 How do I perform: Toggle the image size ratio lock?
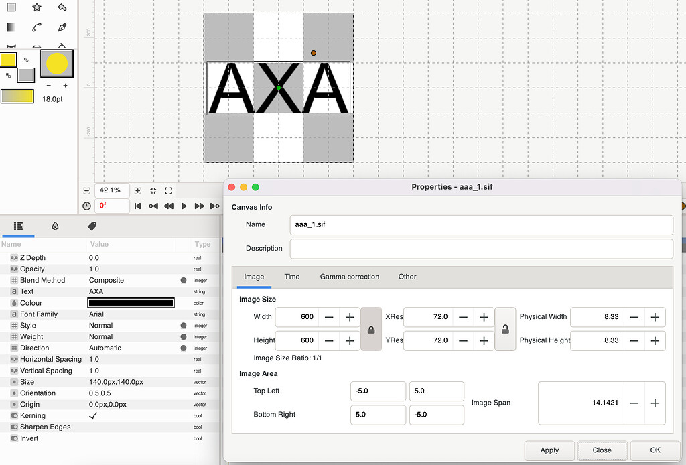(x=372, y=328)
